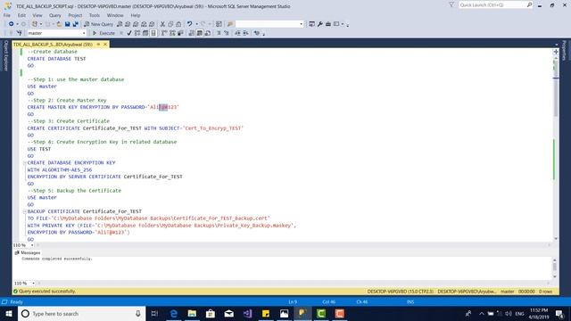The image size is (571, 321).
Task: Collapse BACKUP CERTIFICATE code block
Action: coord(25,211)
